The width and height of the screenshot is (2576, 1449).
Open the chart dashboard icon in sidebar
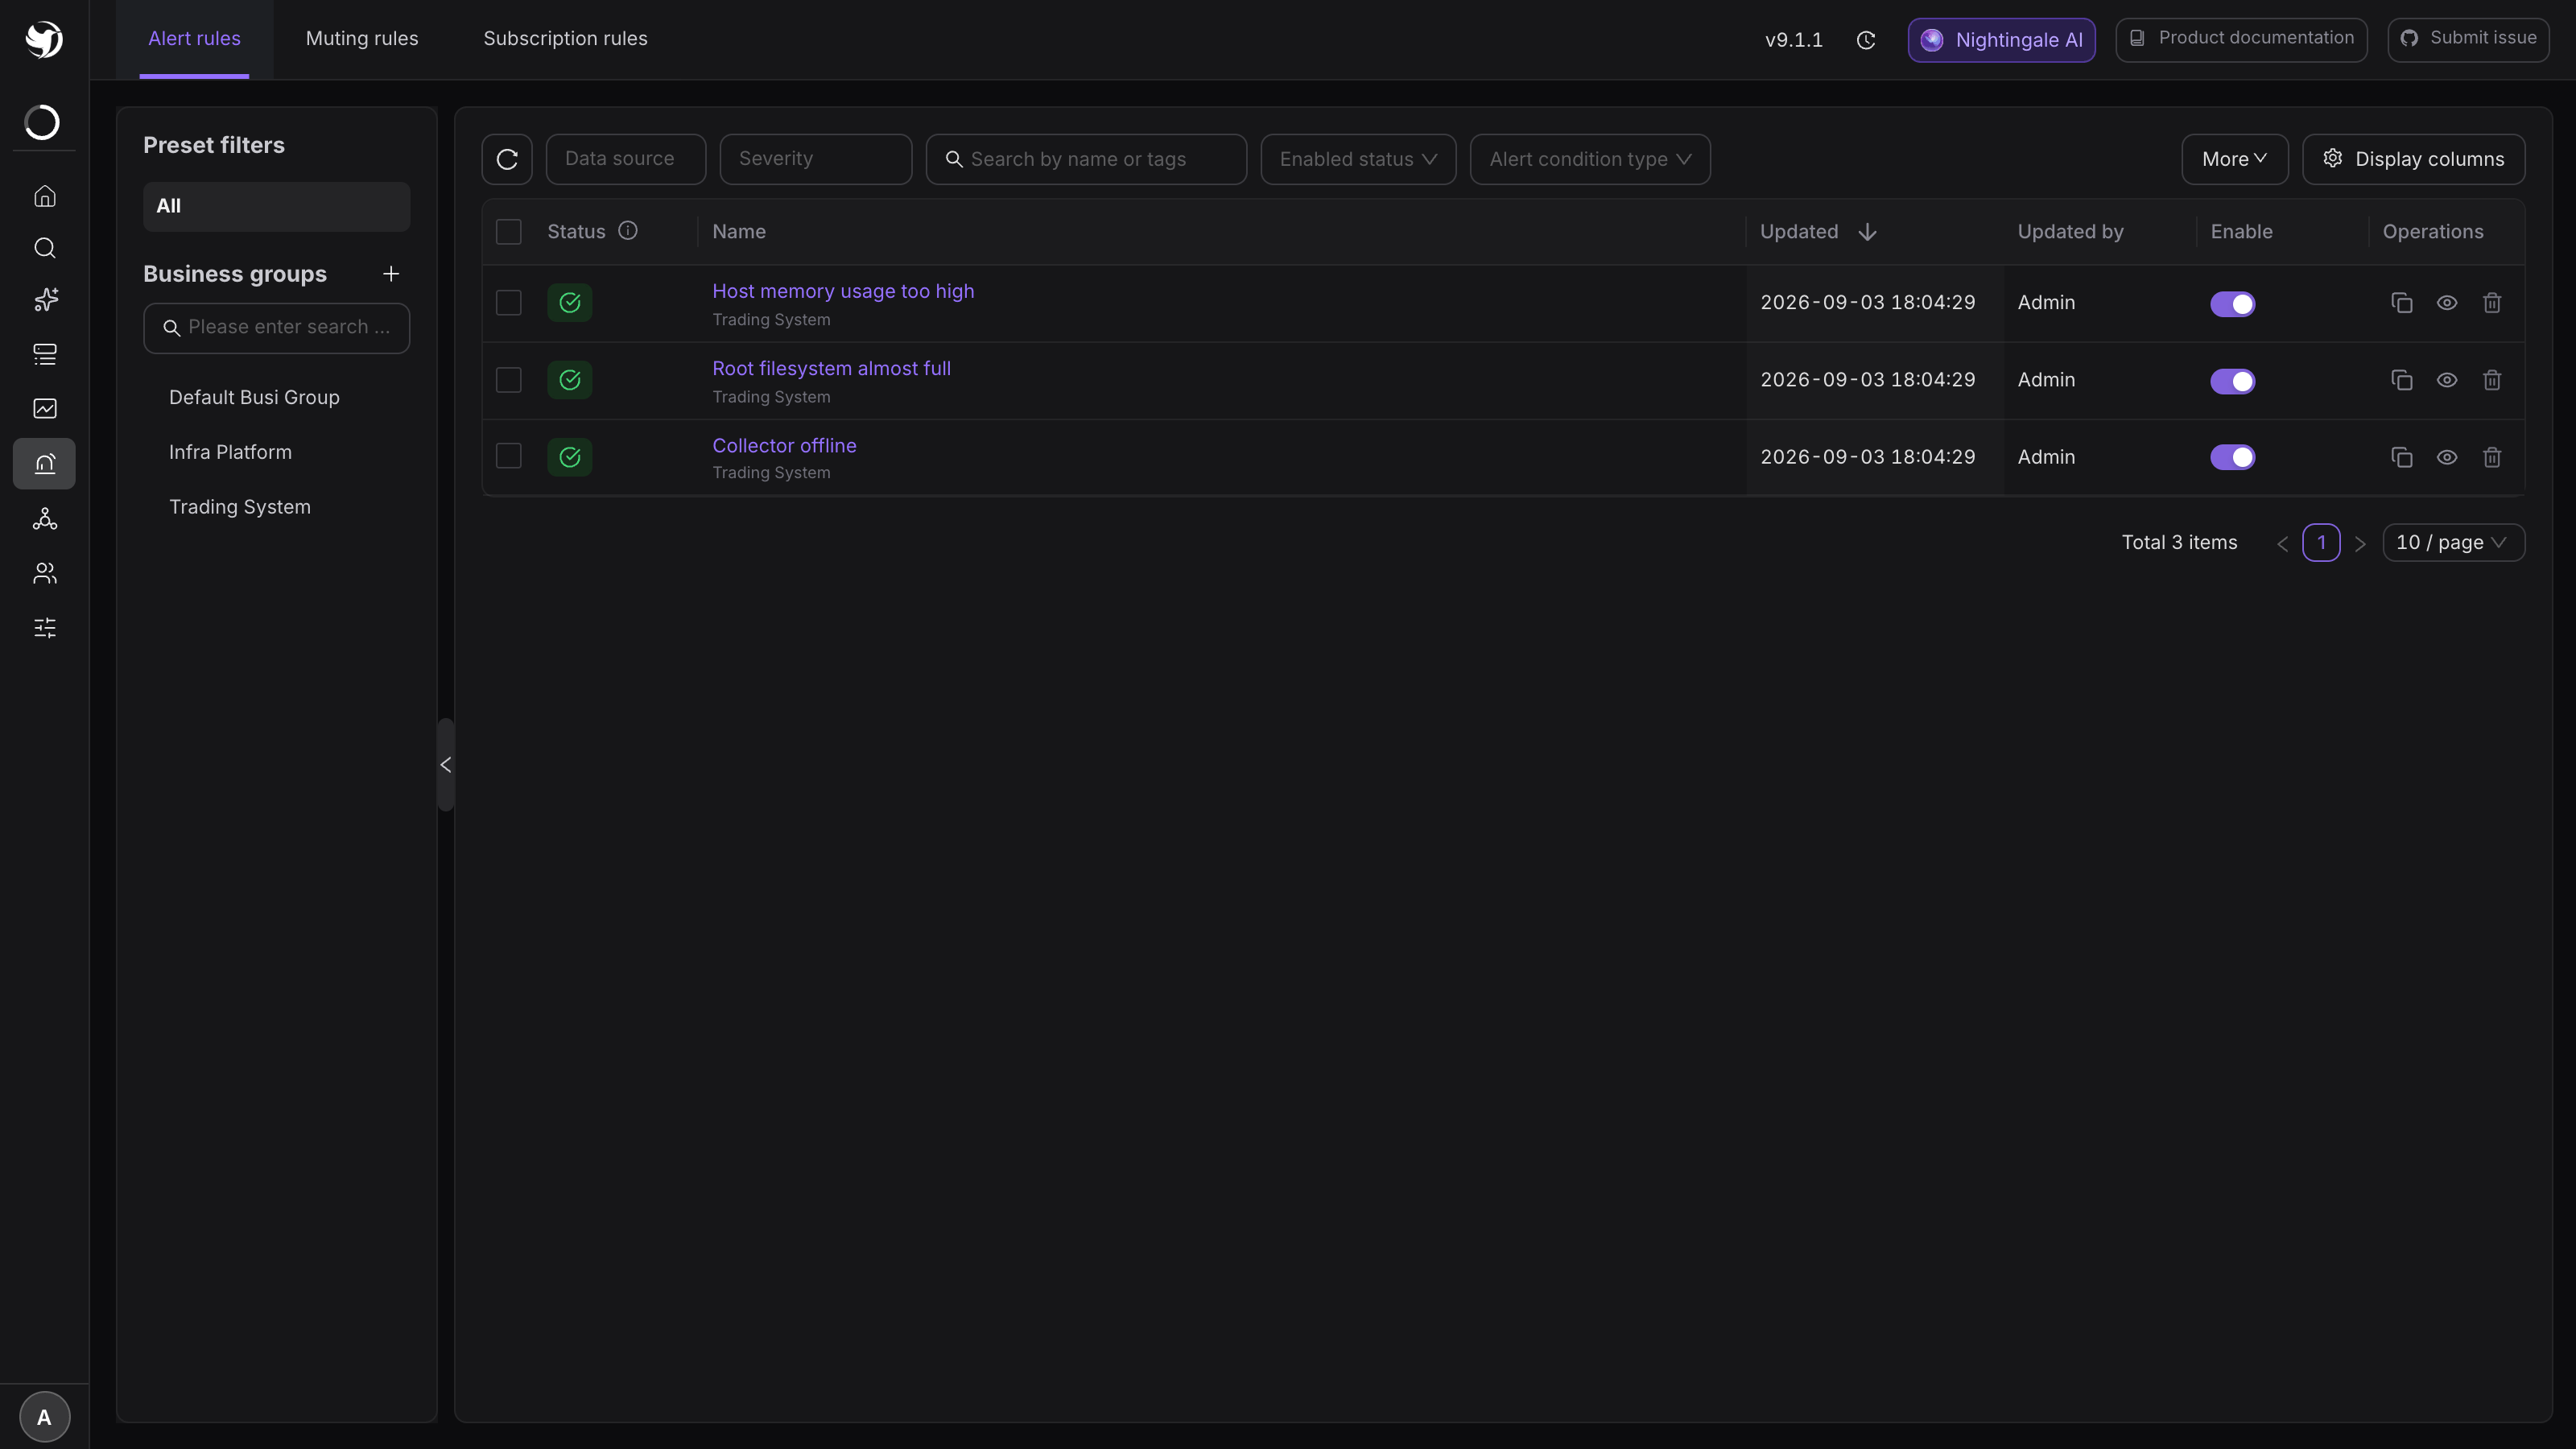[x=44, y=408]
